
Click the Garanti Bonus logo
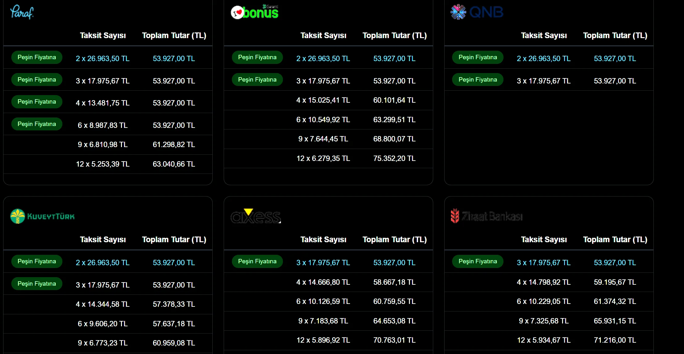255,12
